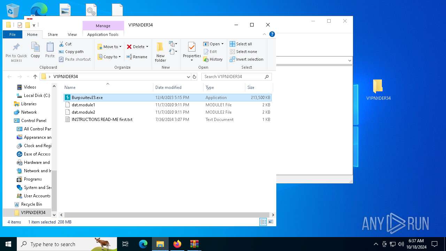Click Invert selection

246,59
